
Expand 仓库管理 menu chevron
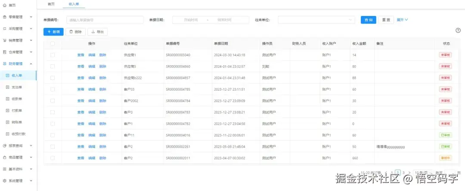31,52
